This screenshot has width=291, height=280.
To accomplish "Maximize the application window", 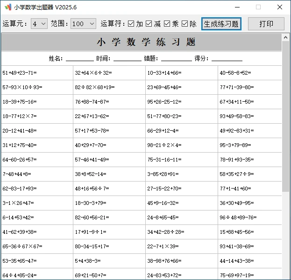I will (258, 7).
